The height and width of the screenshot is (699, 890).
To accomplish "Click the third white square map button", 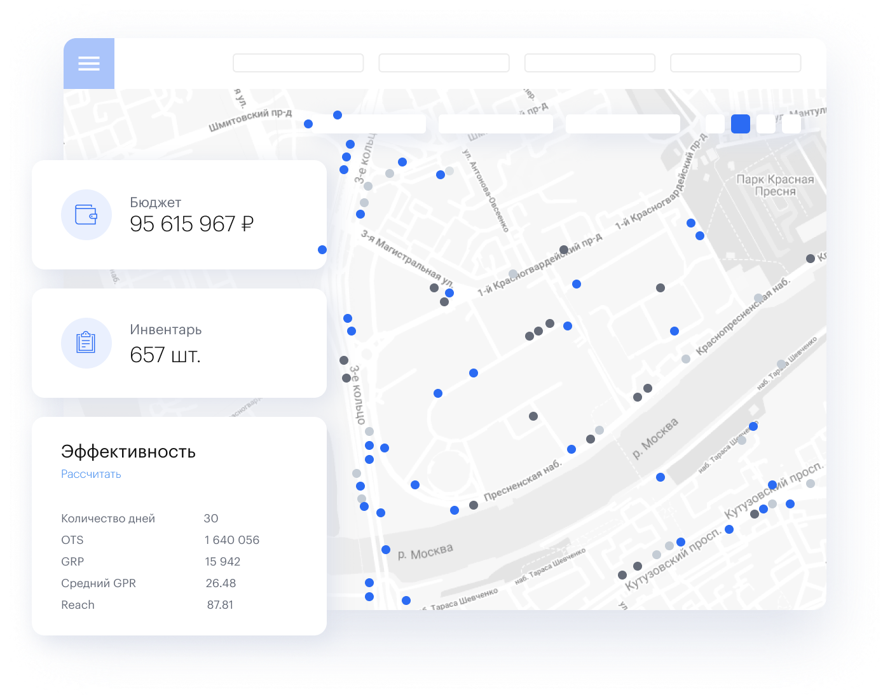I will [x=766, y=124].
